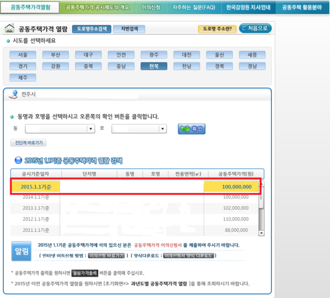Switch to 지번검색 tab
This screenshot has height=298, width=330.
(129, 29)
